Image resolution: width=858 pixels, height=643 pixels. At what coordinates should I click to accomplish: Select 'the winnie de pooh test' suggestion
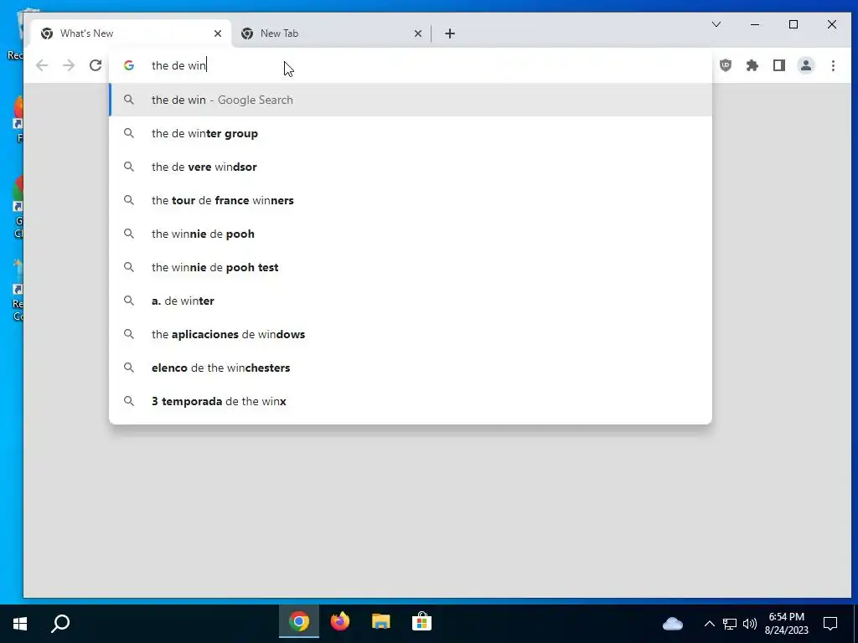(411, 267)
